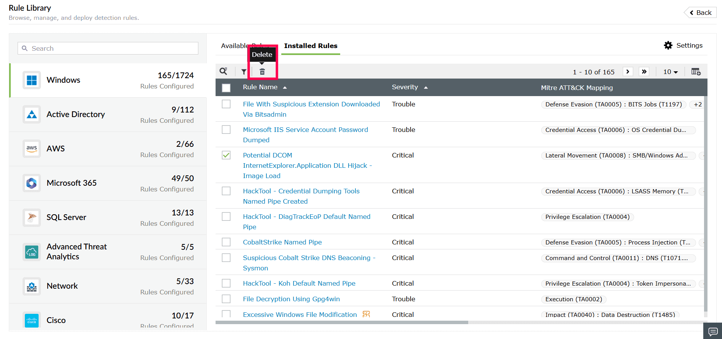Go to next page arrow

coord(628,72)
